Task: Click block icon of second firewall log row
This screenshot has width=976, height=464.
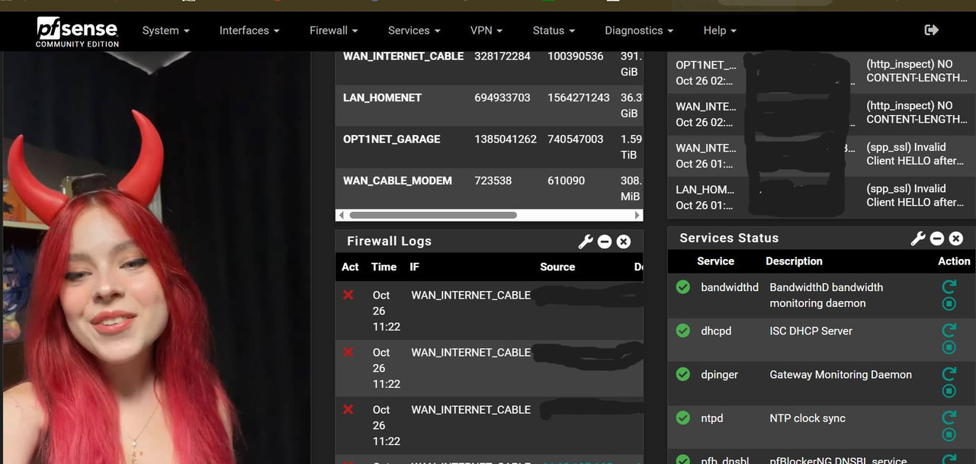Action: 348,352
